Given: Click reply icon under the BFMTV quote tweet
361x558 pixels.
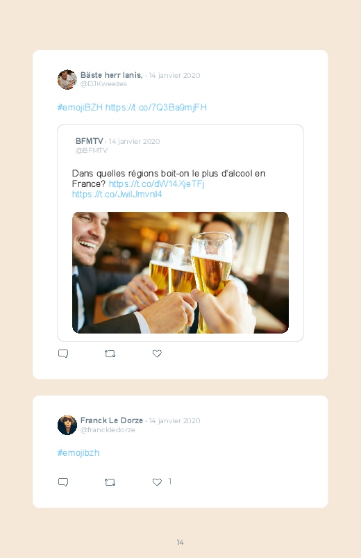Looking at the screenshot, I should [63, 354].
